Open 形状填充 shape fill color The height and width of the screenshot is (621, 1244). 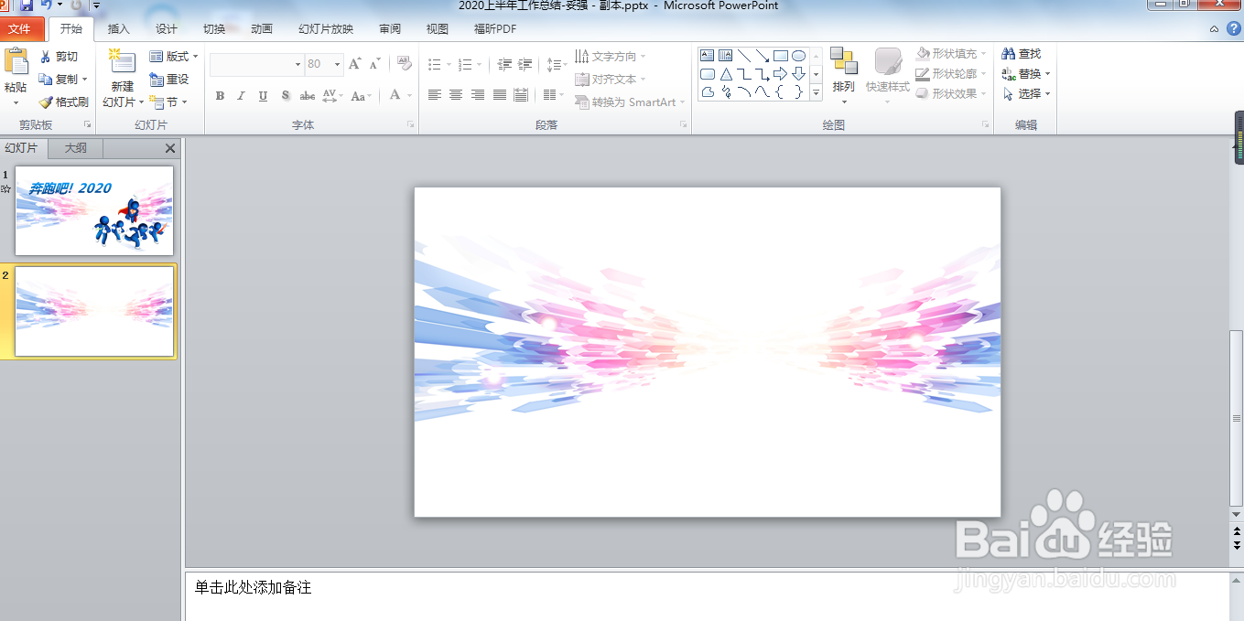[x=952, y=54]
